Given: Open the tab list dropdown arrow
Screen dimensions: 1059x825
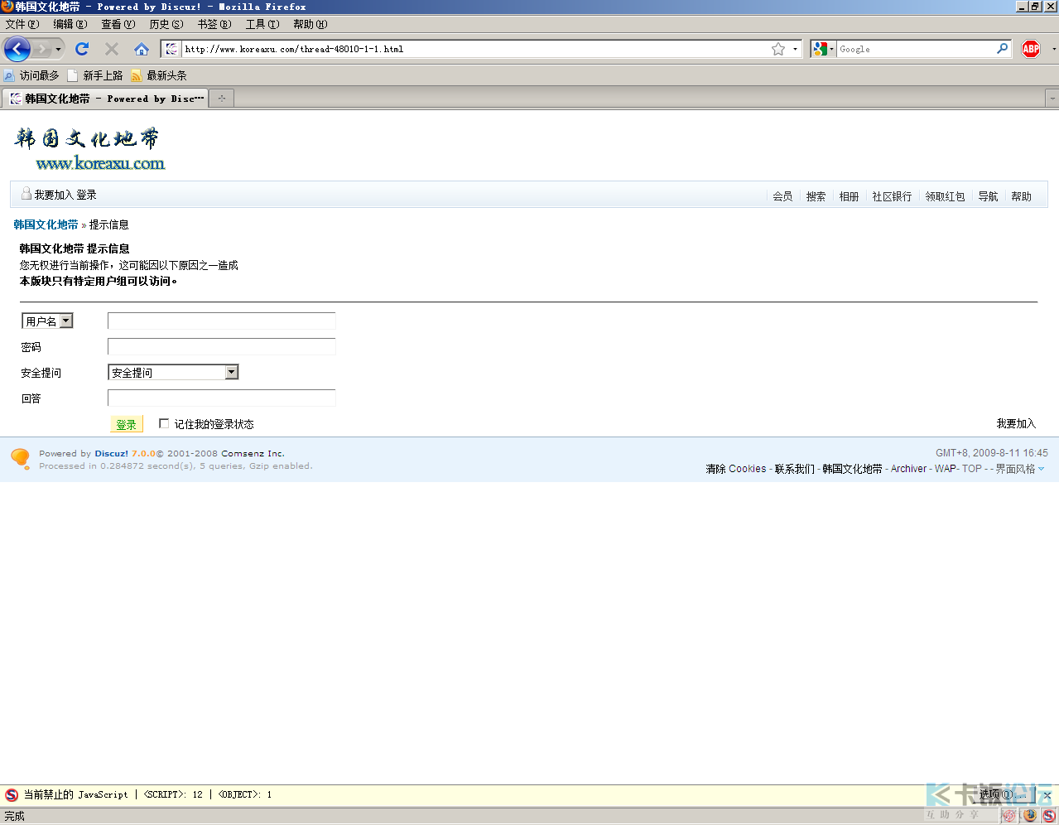Looking at the screenshot, I should pos(1052,99).
